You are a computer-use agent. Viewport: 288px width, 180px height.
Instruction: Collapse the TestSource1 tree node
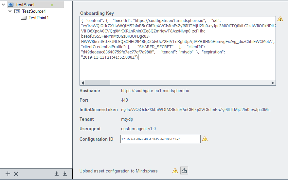point(10,11)
